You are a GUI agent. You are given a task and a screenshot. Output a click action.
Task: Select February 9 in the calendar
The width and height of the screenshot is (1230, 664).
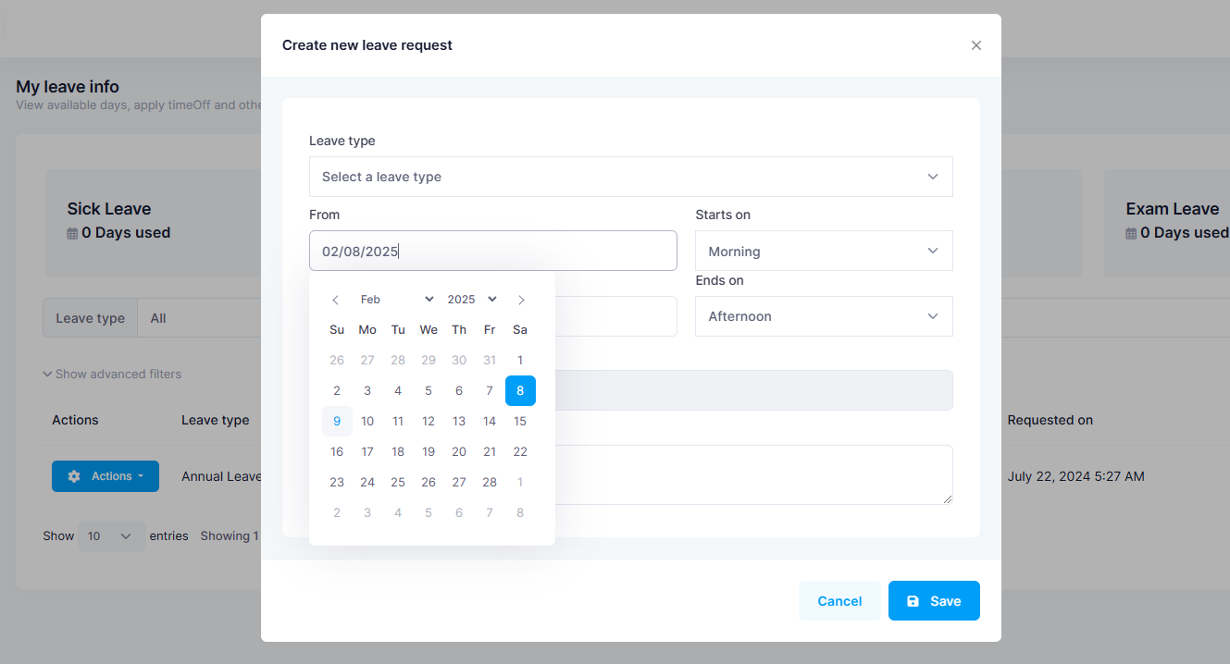click(x=337, y=422)
